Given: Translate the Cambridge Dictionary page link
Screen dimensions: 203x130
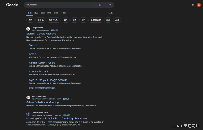Looking at the screenshot, I should (x=66, y=115).
